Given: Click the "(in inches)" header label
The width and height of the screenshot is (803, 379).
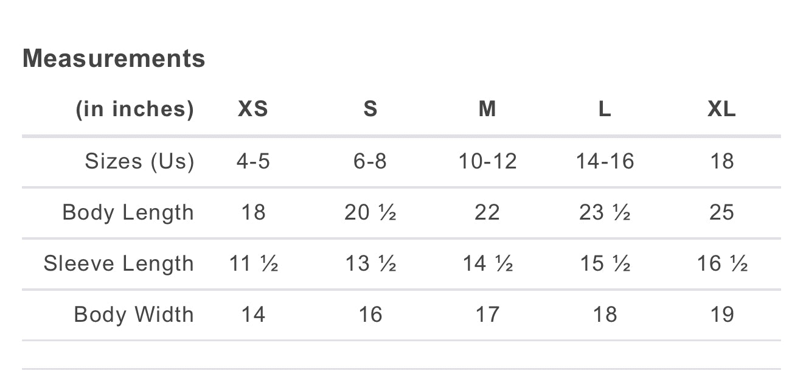Looking at the screenshot, I should (x=134, y=110).
